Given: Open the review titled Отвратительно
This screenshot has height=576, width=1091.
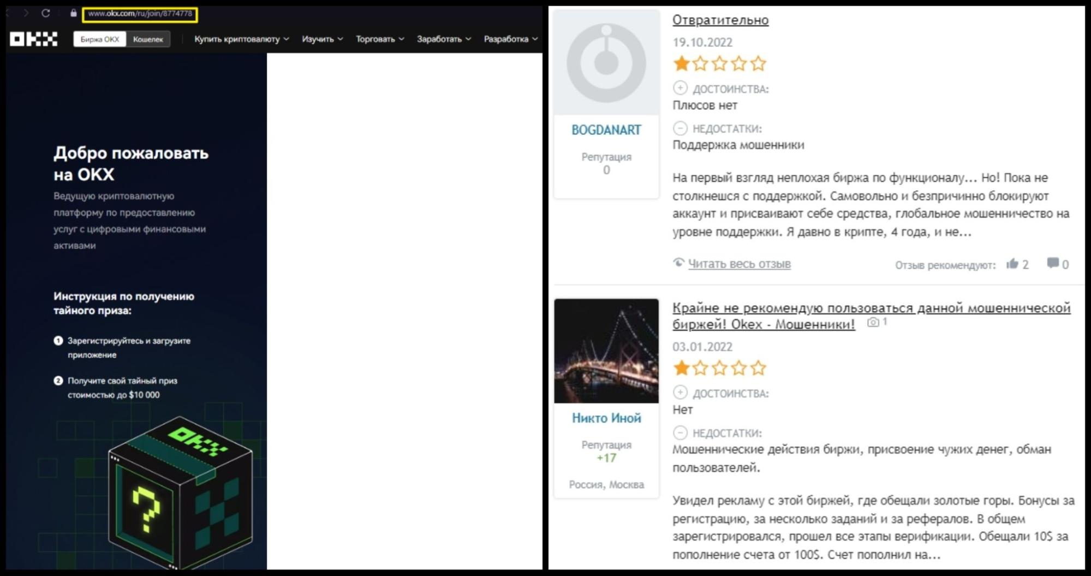Looking at the screenshot, I should pos(720,20).
